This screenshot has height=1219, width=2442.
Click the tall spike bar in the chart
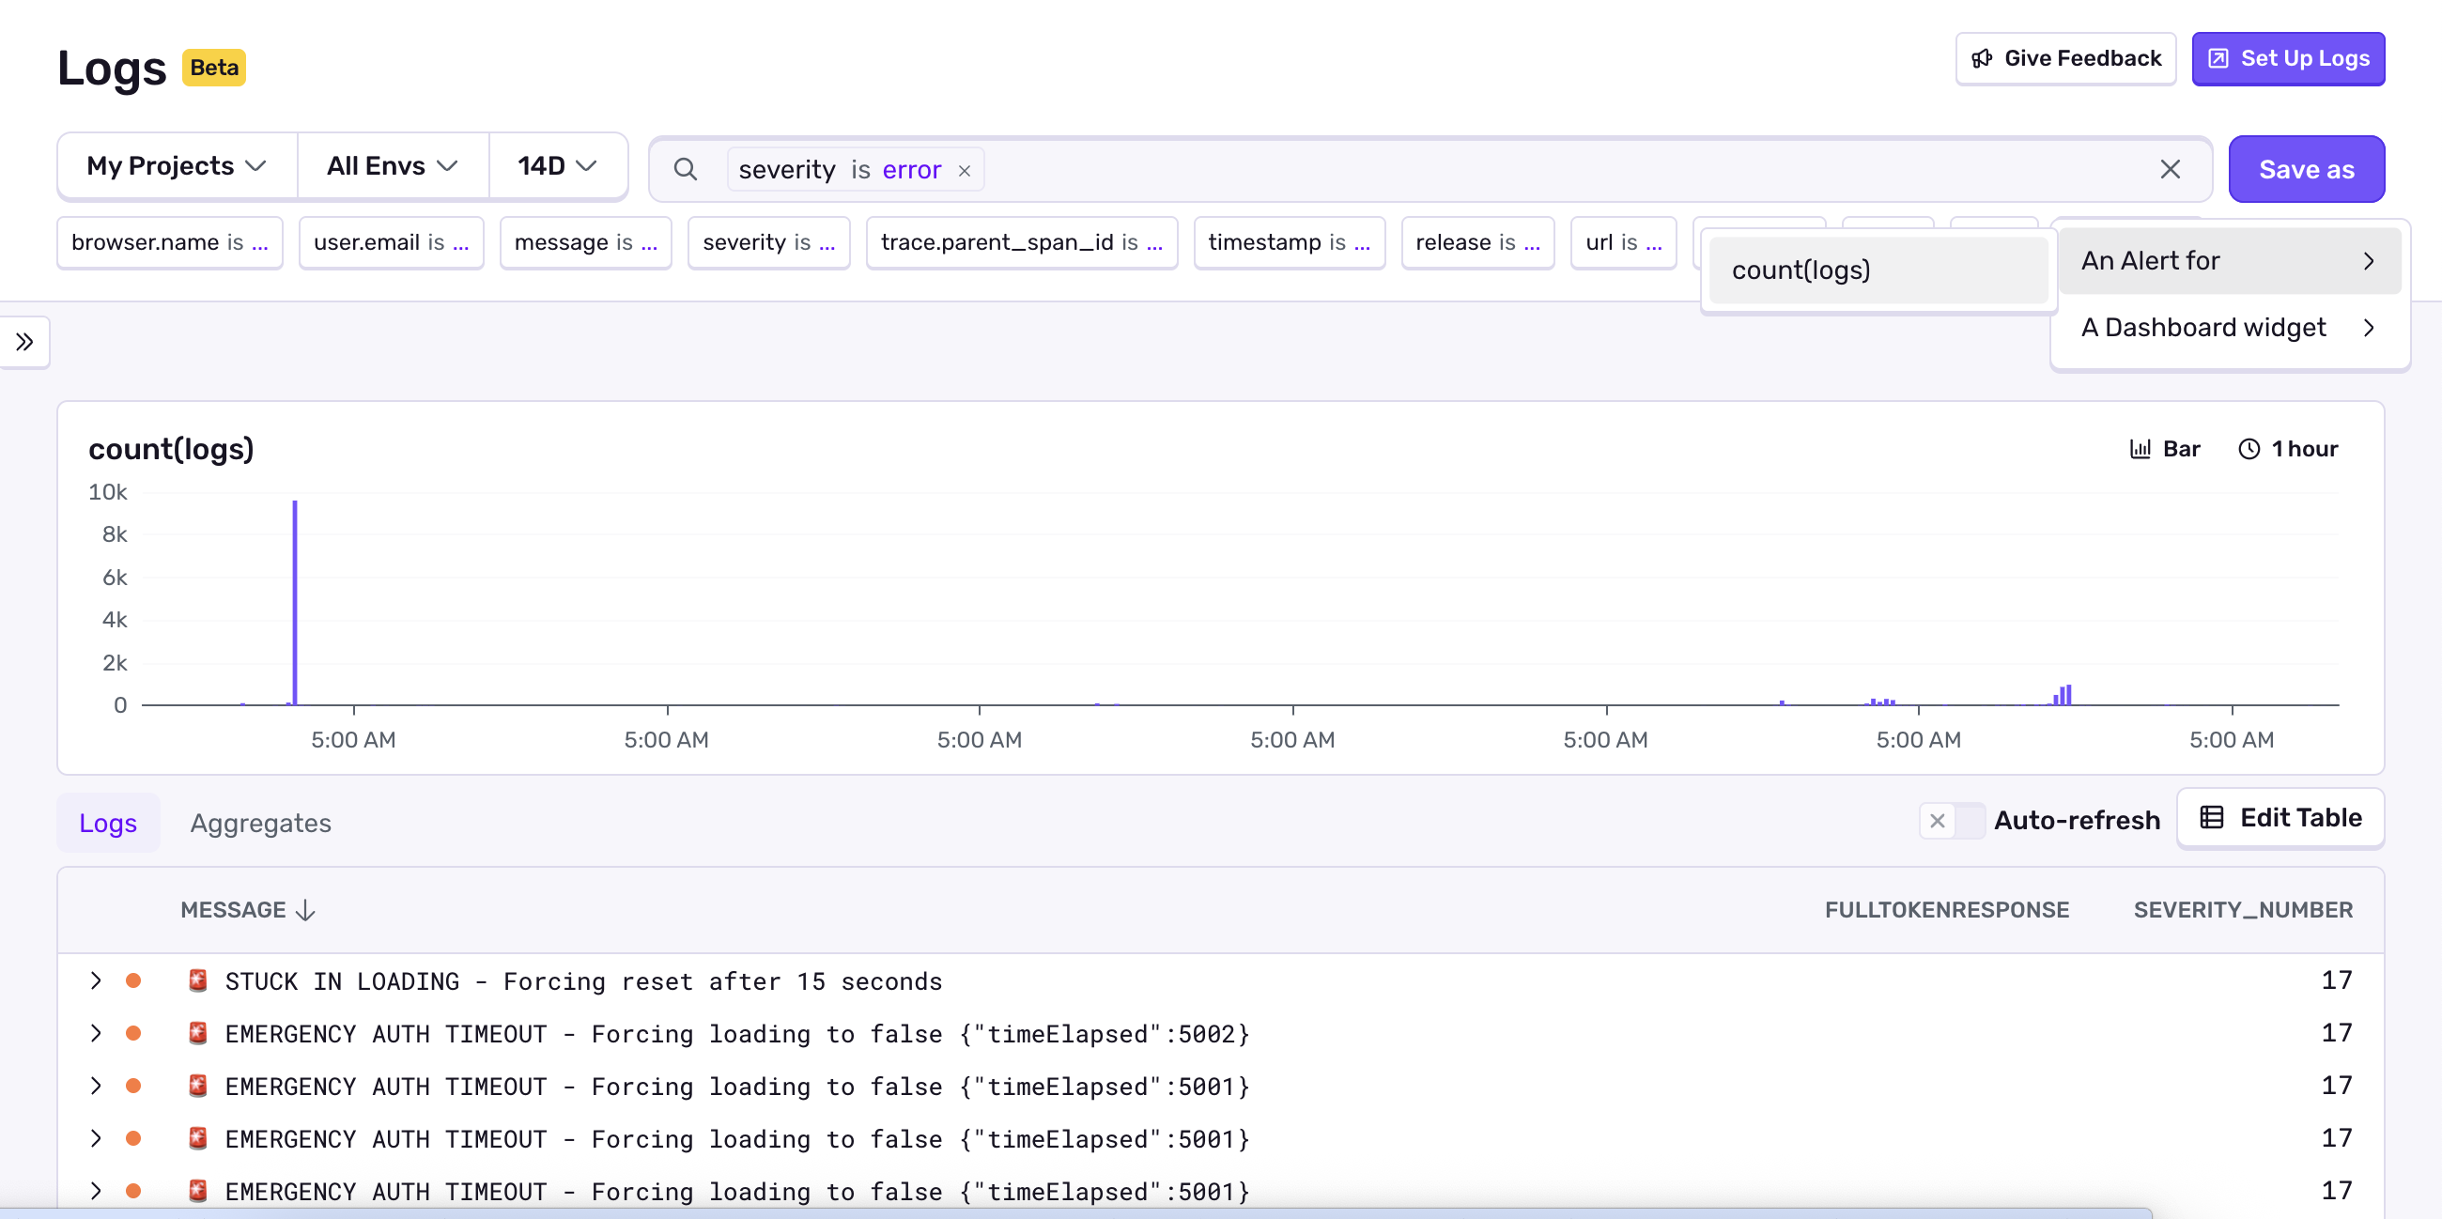(x=295, y=603)
